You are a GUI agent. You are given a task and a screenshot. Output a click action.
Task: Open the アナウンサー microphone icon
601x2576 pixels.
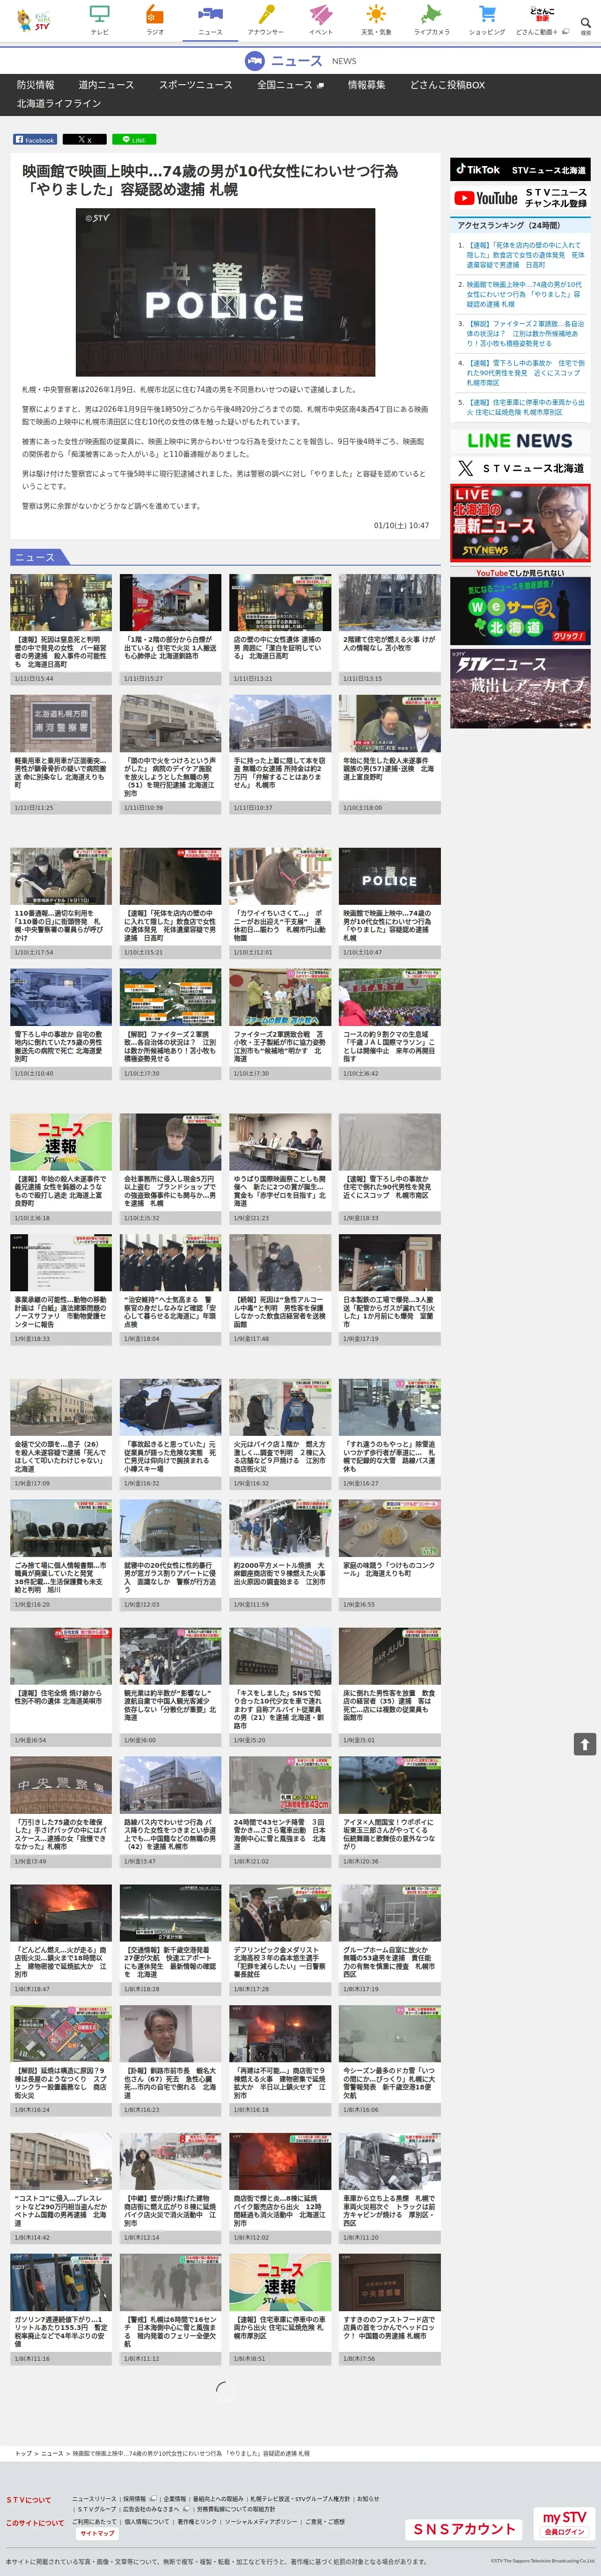pos(266,19)
